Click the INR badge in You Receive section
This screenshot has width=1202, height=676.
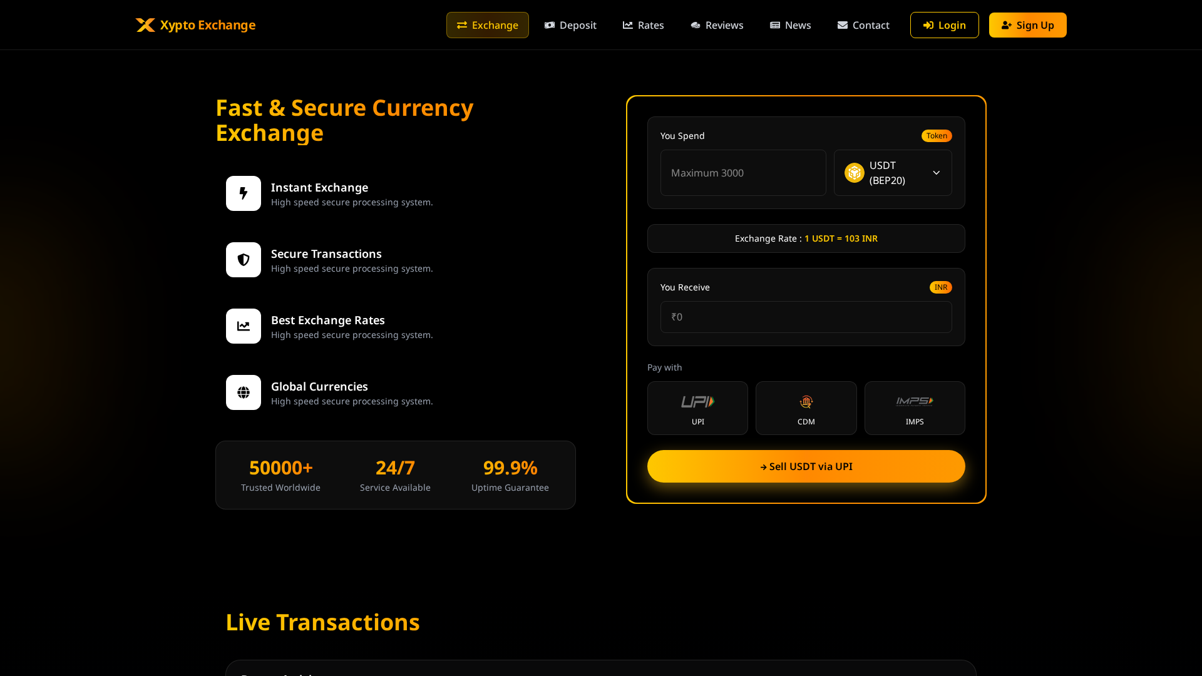click(940, 287)
